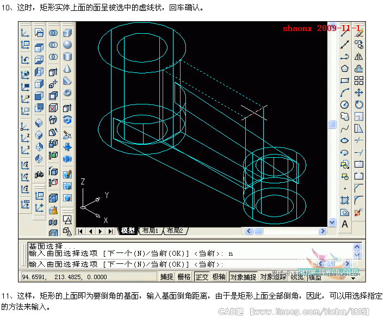Select the Line draw tool
The width and height of the screenshot is (385, 321).
tap(345, 33)
